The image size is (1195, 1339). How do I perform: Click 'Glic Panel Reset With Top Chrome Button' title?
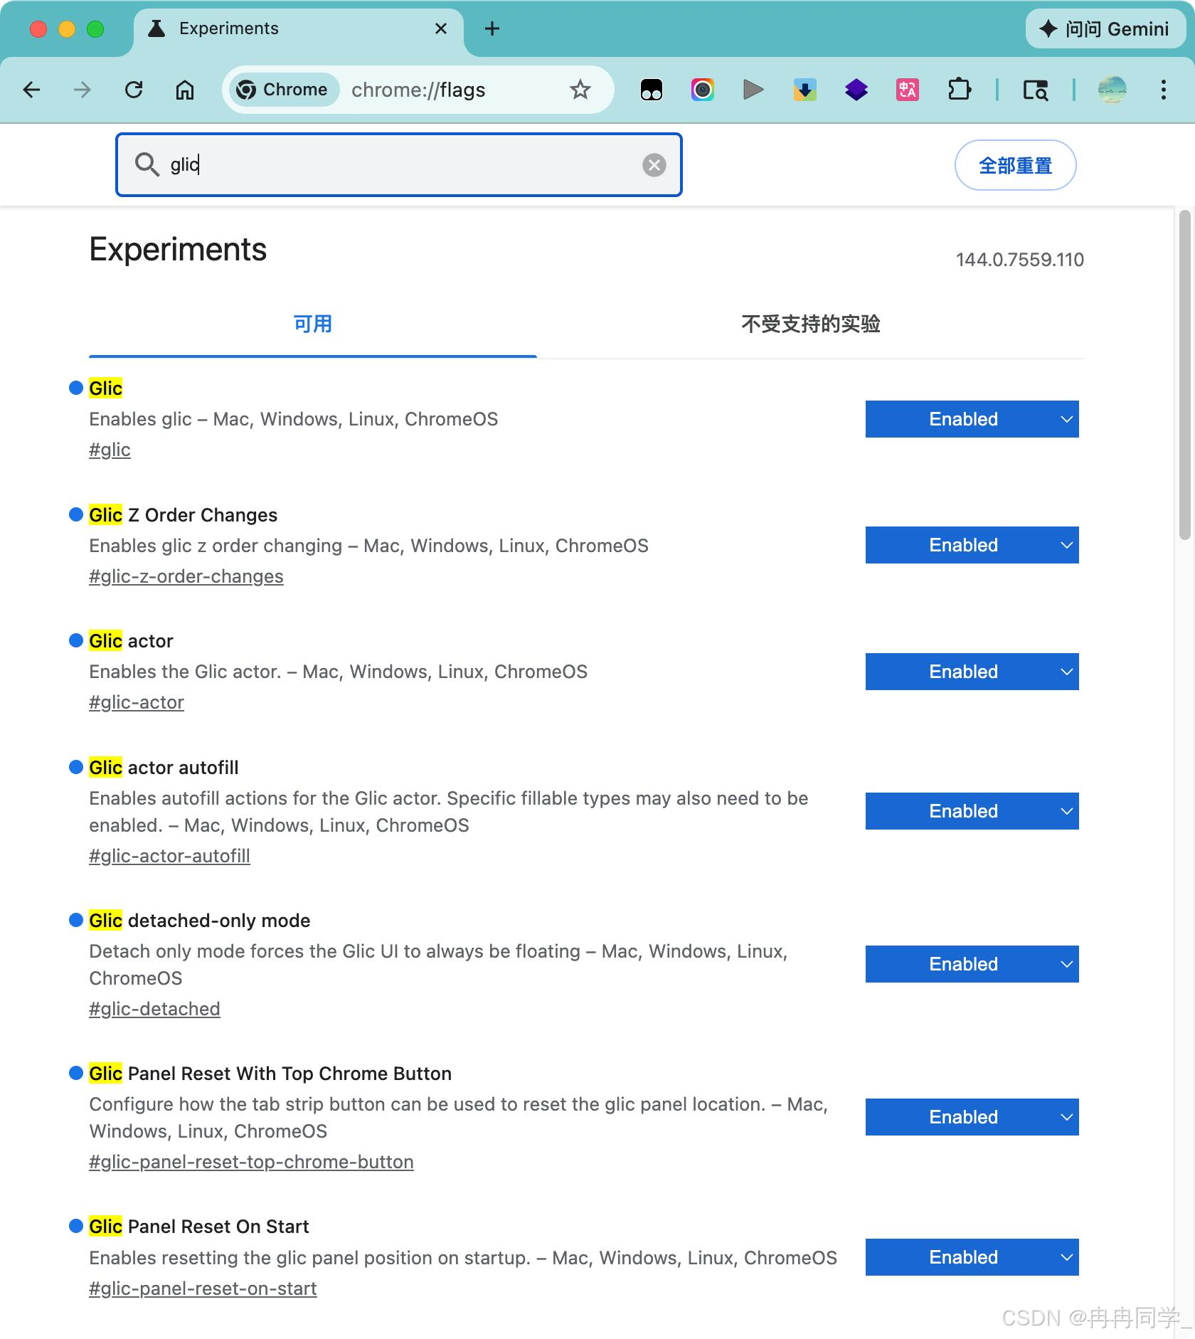click(270, 1074)
